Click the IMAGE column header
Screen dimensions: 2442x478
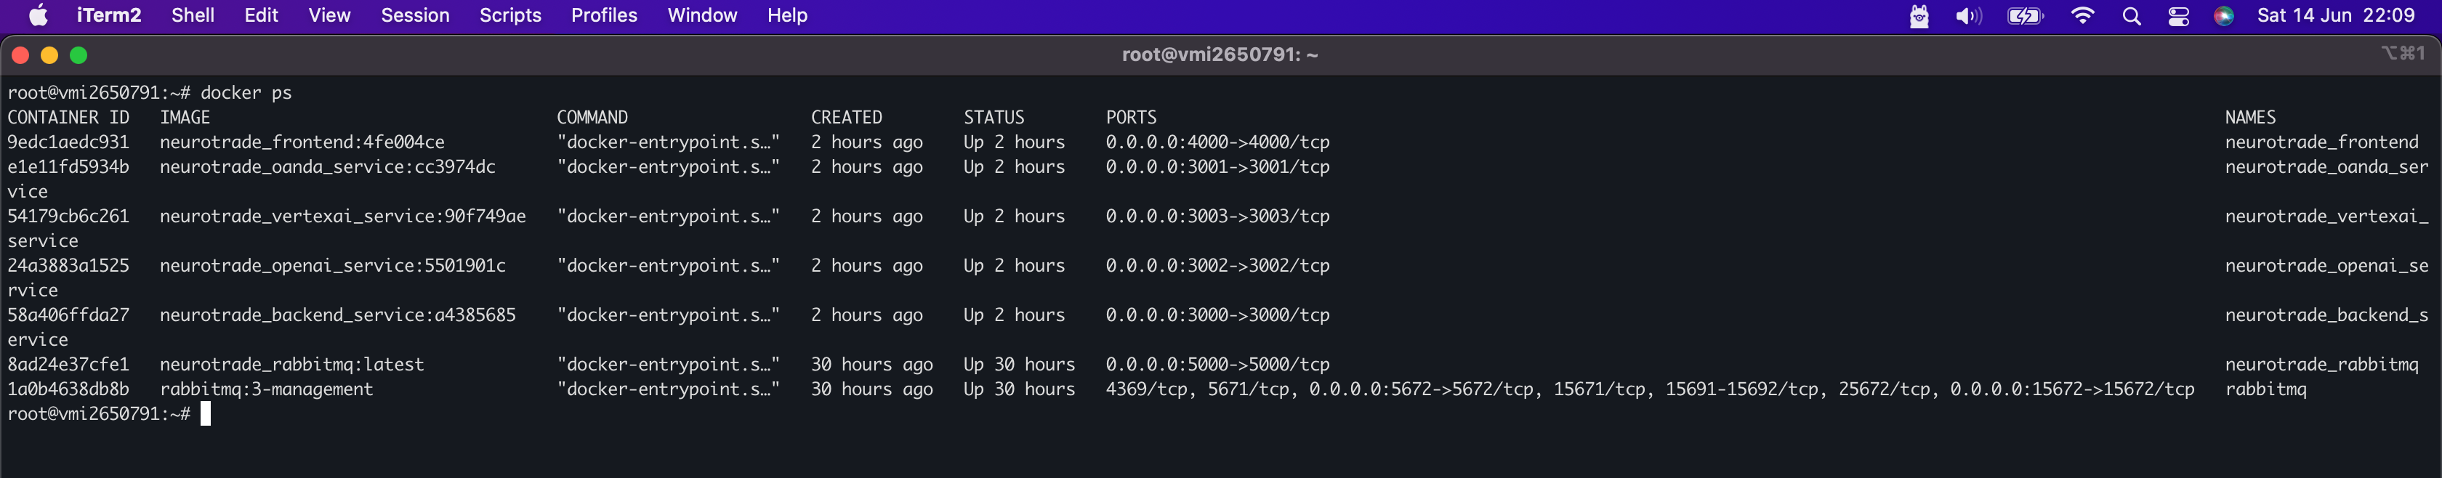click(x=185, y=118)
